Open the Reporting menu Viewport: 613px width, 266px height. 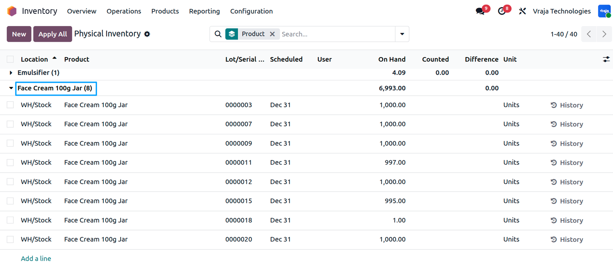pos(205,11)
